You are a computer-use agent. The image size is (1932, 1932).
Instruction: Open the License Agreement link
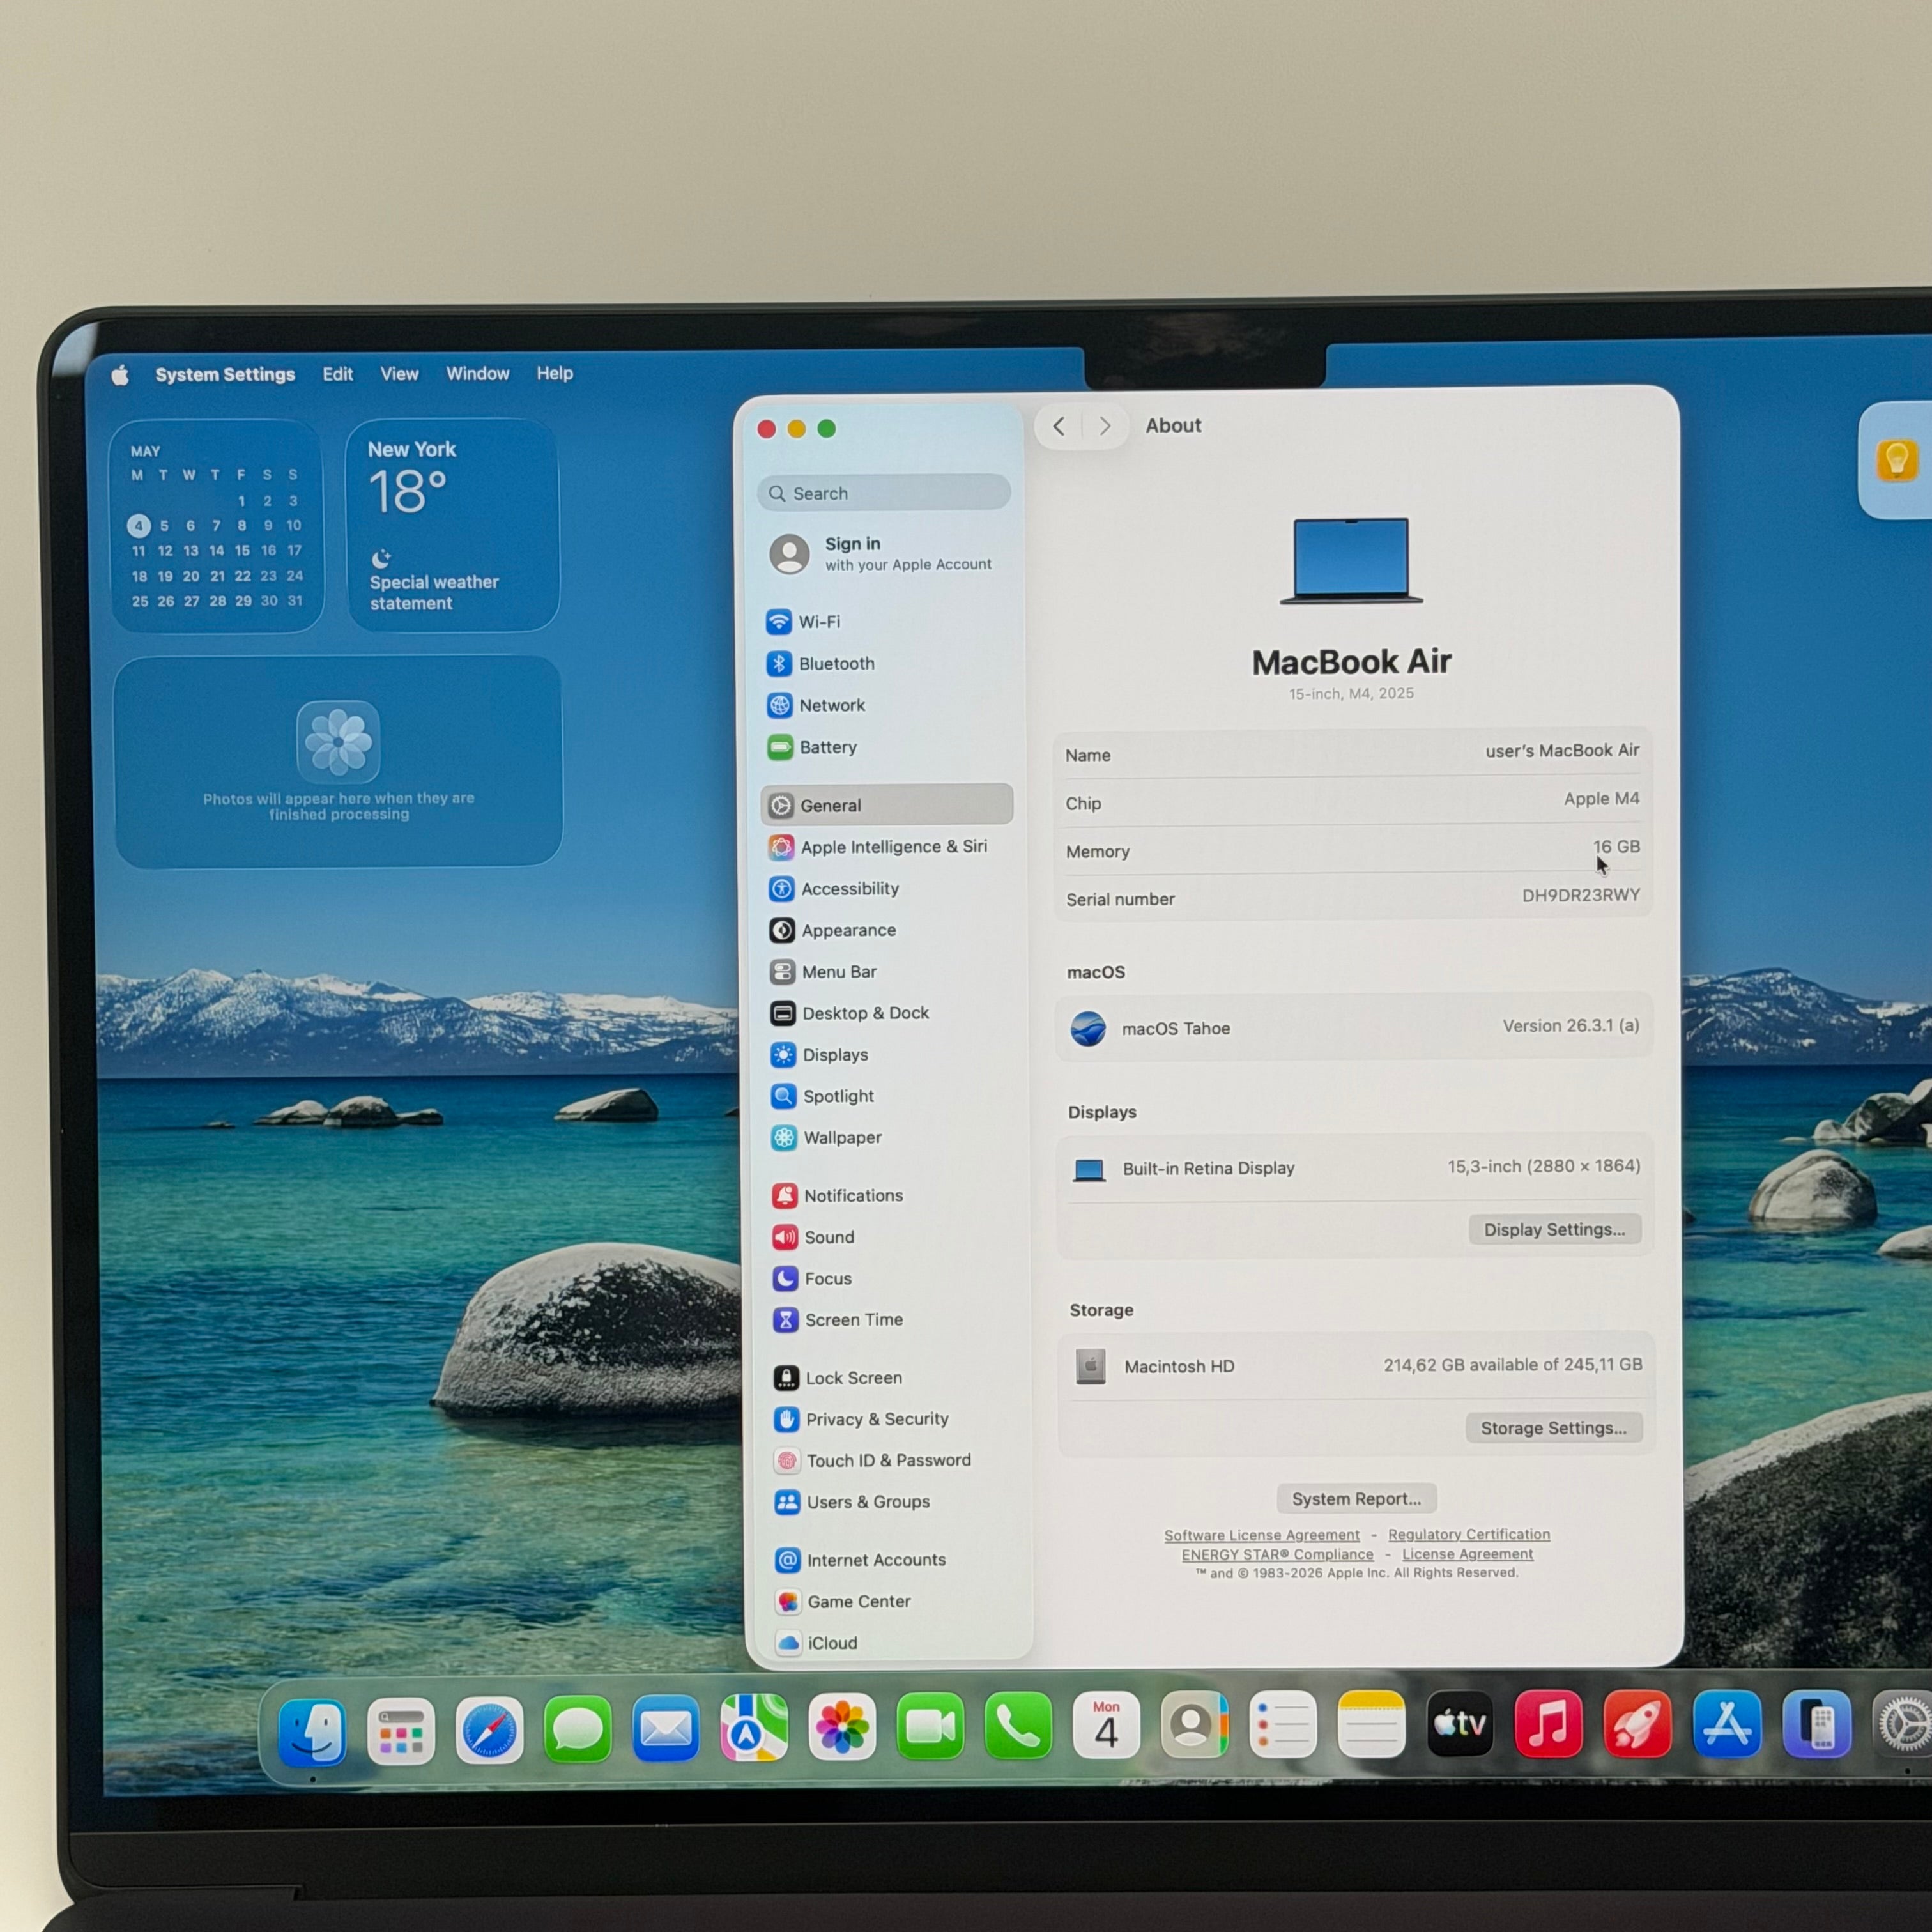click(x=1468, y=1554)
